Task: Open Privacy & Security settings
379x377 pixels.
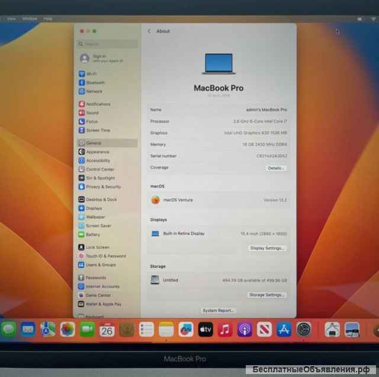Action: [x=99, y=187]
